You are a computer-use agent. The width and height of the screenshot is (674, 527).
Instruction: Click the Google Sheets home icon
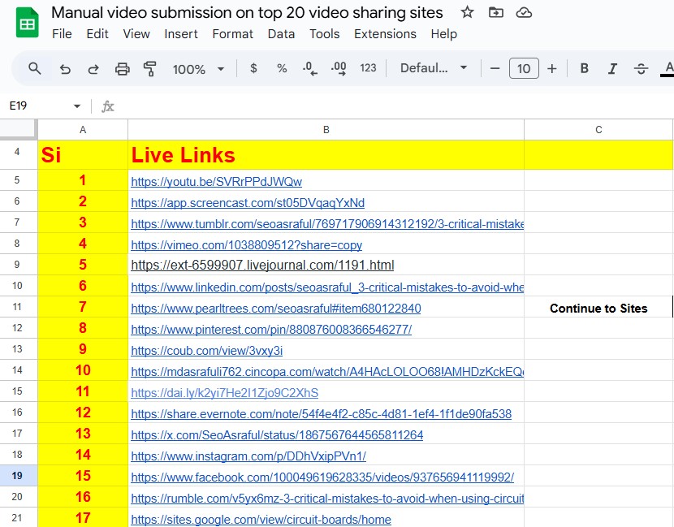tap(27, 24)
